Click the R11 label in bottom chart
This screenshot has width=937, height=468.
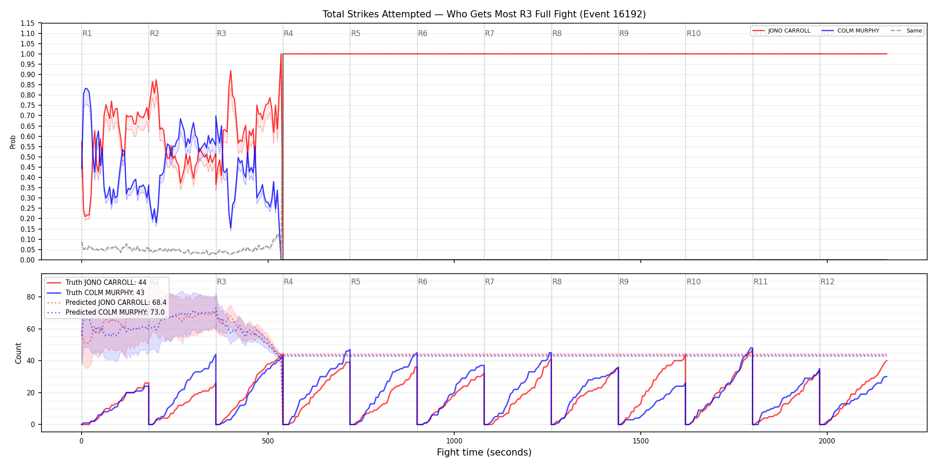tap(760, 282)
